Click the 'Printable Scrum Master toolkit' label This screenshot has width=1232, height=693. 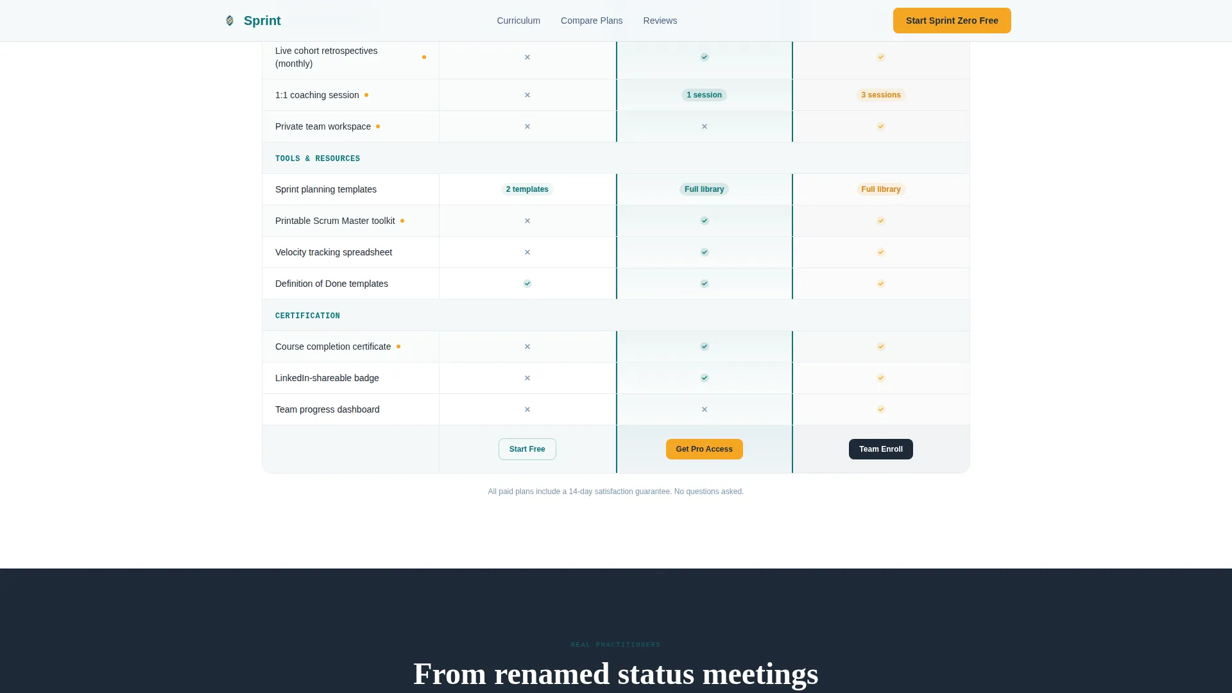pos(335,221)
